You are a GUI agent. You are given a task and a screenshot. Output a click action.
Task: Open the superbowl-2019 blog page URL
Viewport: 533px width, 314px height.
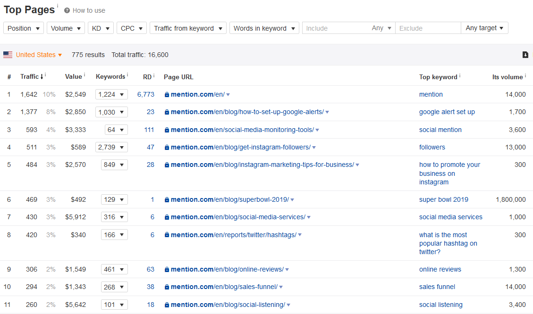(230, 199)
